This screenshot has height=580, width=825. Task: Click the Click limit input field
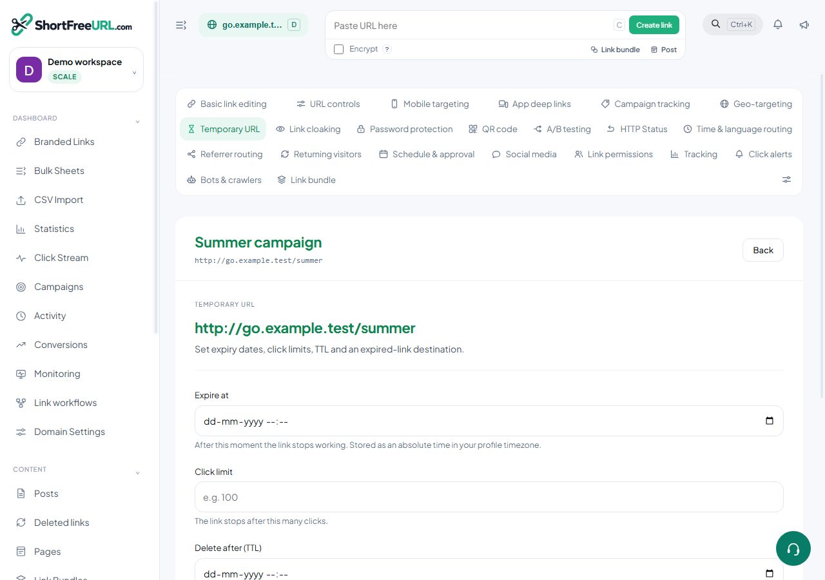[489, 497]
